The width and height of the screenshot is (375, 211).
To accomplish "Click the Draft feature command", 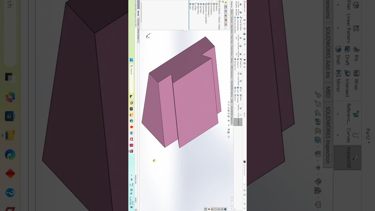I will click(x=238, y=89).
